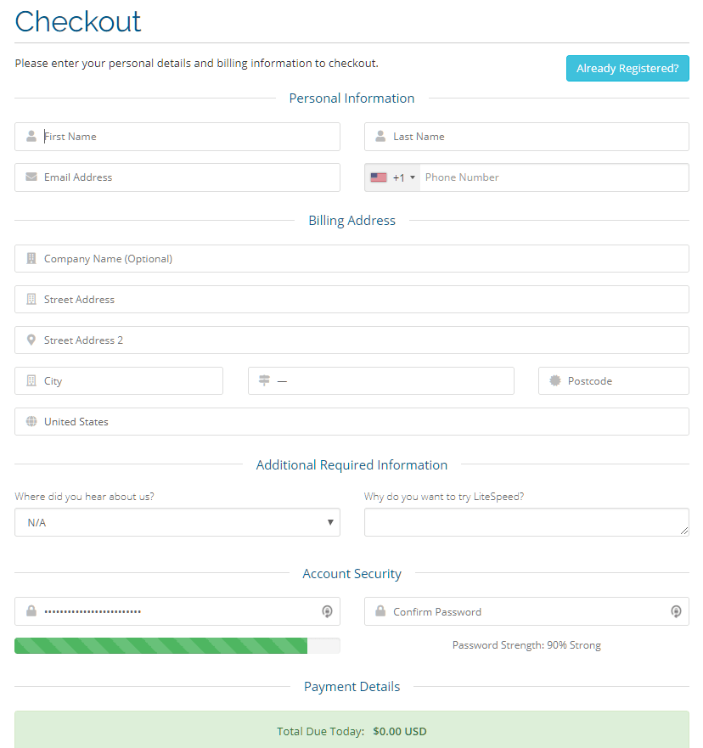Click the Already Registered? button

627,68
